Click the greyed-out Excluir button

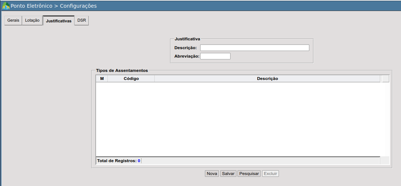click(x=270, y=174)
